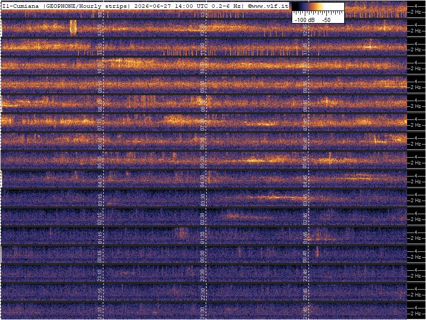This screenshot has width=426, height=320.
Task: Pick the 10:30 time marker
Action: [202, 68]
